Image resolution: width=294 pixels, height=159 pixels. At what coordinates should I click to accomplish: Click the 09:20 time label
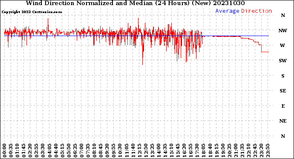tap(107, 151)
